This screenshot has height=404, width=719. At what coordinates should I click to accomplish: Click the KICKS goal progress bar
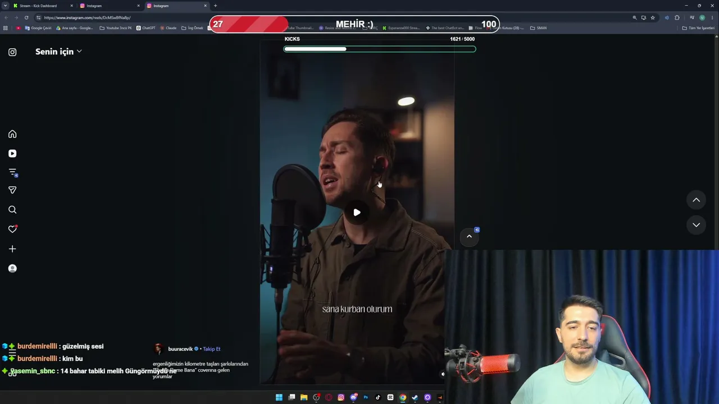pos(380,49)
